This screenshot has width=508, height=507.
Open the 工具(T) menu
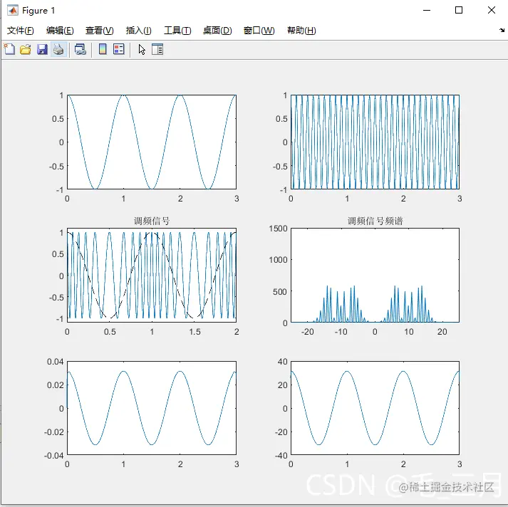click(x=177, y=31)
